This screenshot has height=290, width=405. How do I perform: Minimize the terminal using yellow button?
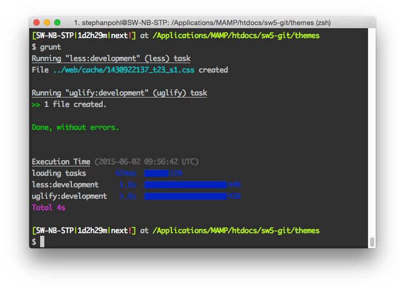point(47,22)
